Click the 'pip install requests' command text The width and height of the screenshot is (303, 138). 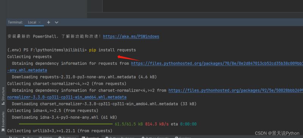point(112,50)
